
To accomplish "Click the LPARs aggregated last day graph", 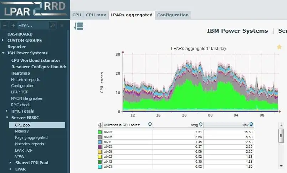I will (200, 82).
